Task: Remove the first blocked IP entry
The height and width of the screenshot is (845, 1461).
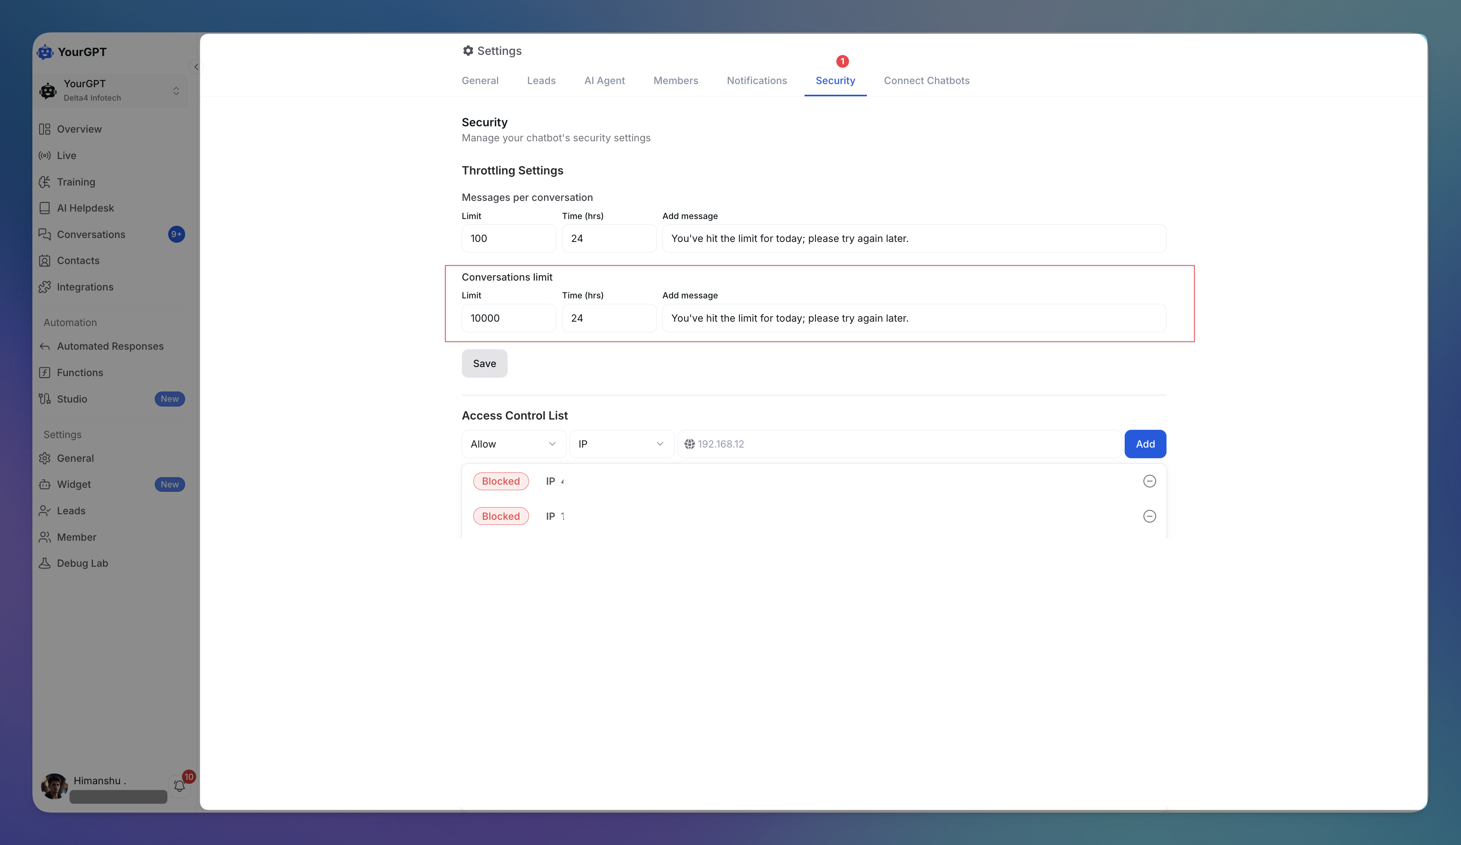Action: click(1149, 481)
